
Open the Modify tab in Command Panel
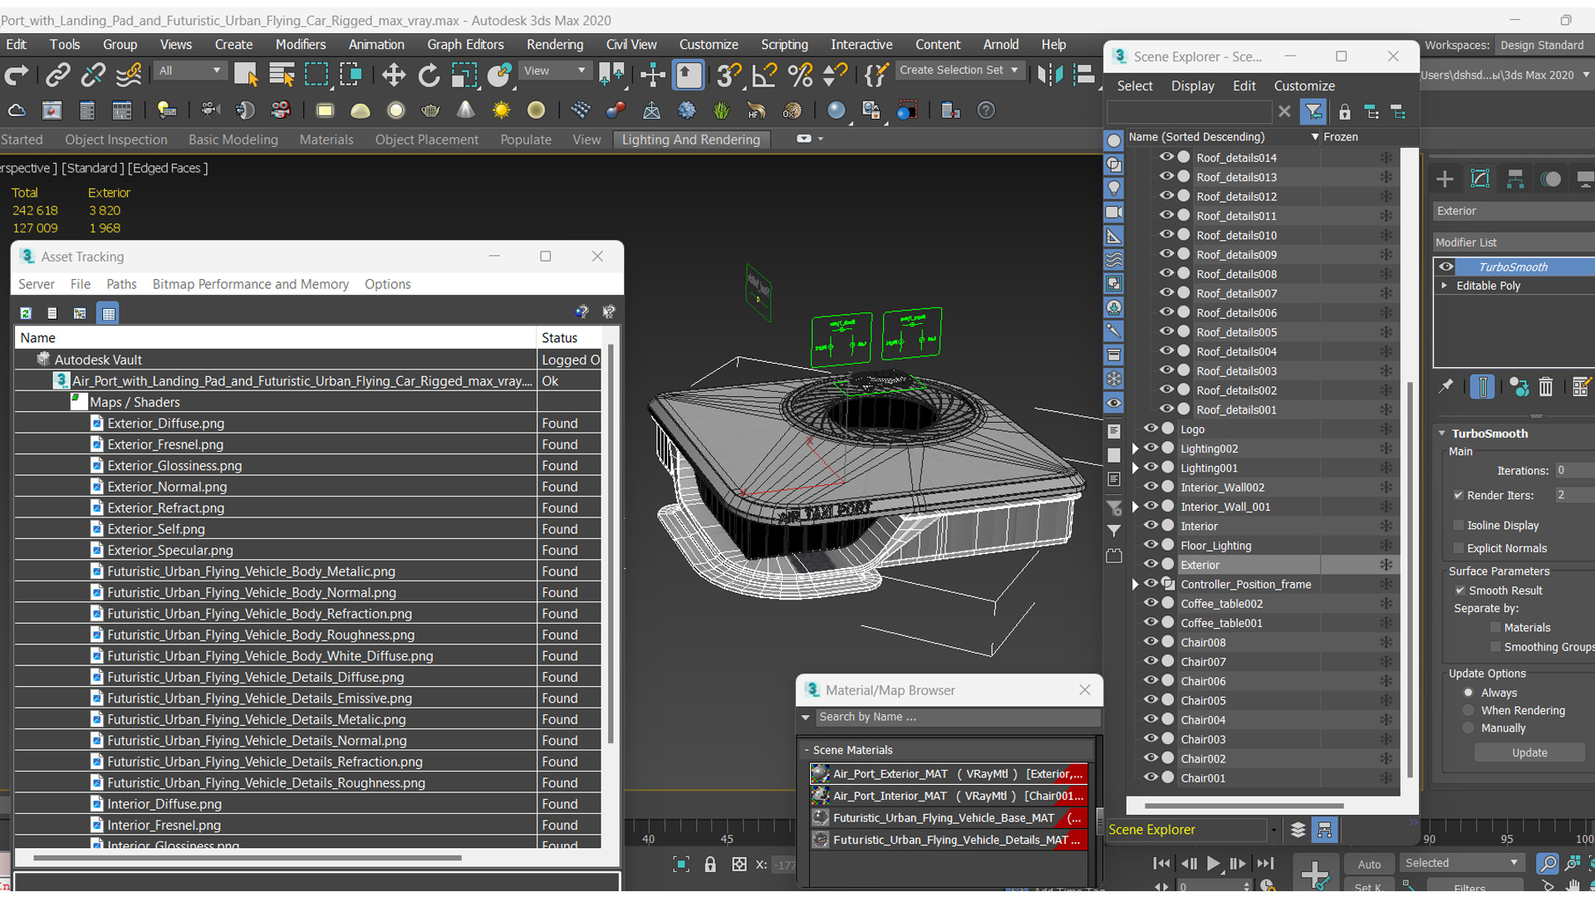click(1480, 179)
